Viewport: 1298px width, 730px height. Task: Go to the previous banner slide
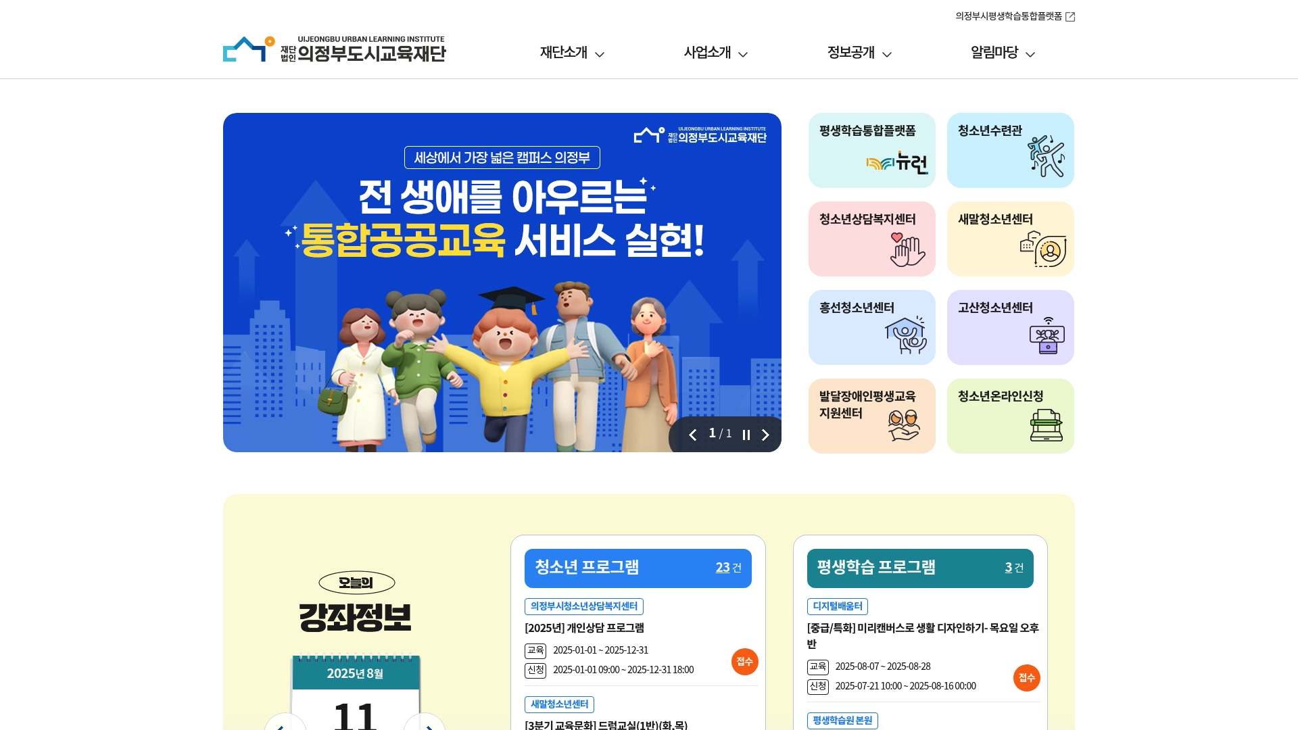pos(692,435)
